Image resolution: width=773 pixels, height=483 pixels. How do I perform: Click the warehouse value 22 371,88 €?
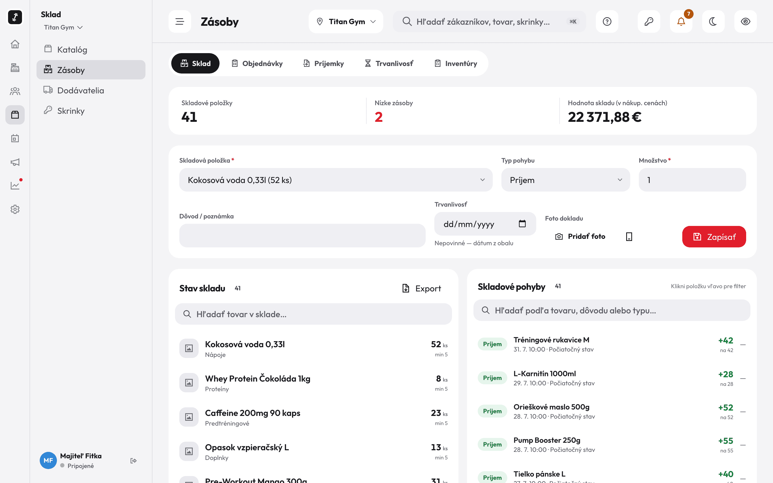604,117
